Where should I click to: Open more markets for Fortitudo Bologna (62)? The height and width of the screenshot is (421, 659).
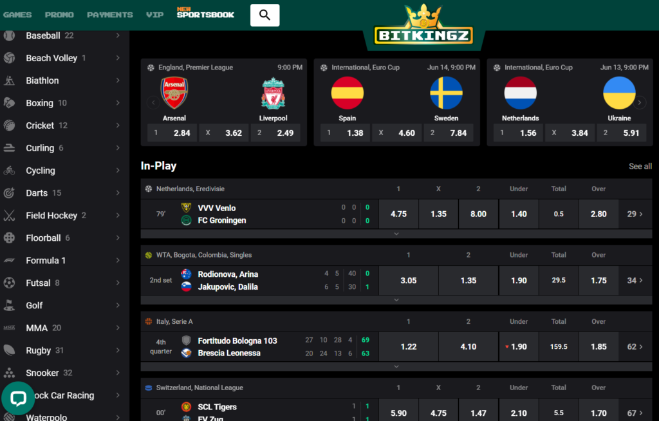point(635,346)
